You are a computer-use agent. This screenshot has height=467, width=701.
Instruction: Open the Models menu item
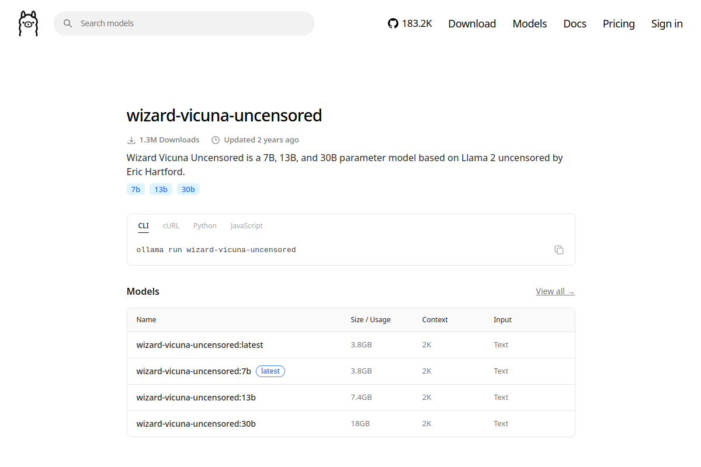[530, 23]
